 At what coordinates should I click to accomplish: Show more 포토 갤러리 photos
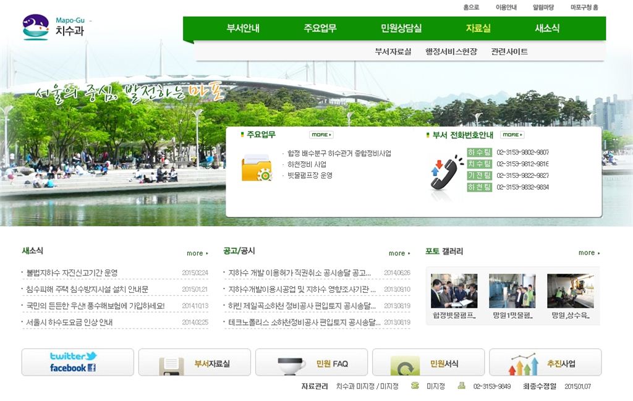click(588, 253)
